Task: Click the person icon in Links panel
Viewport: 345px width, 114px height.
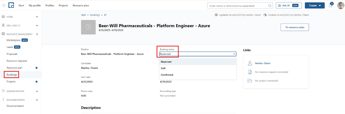Action: (x=250, y=63)
